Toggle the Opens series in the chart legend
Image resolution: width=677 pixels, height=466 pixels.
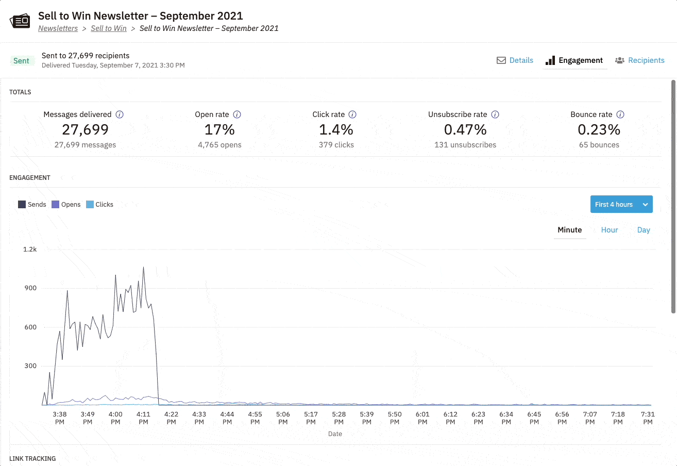66,204
